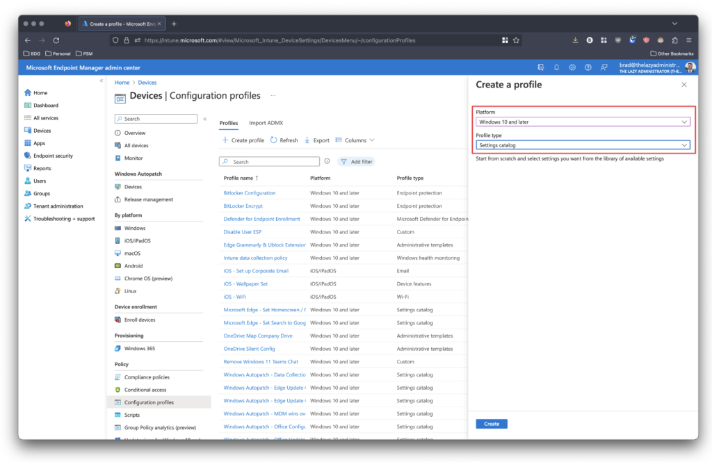Open Scripts menu item
Image resolution: width=712 pixels, height=462 pixels.
132,415
